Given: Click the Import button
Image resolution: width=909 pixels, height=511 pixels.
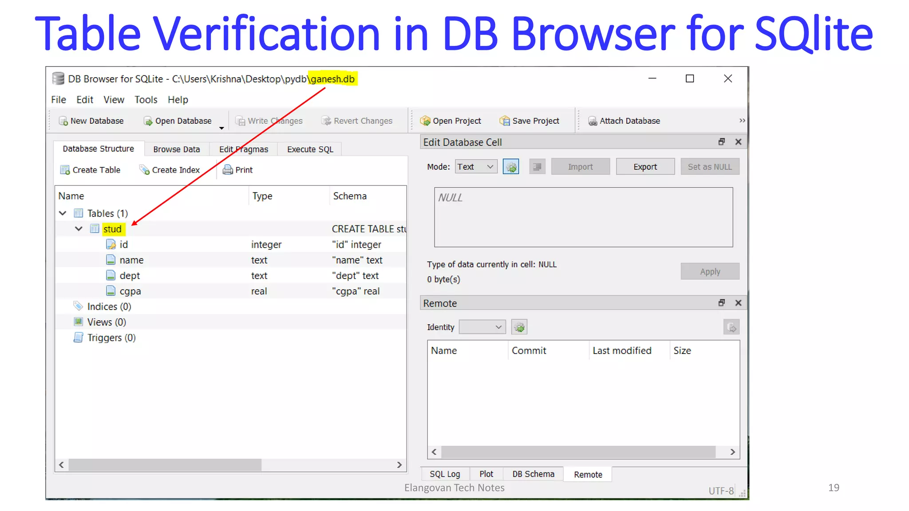Looking at the screenshot, I should (581, 167).
